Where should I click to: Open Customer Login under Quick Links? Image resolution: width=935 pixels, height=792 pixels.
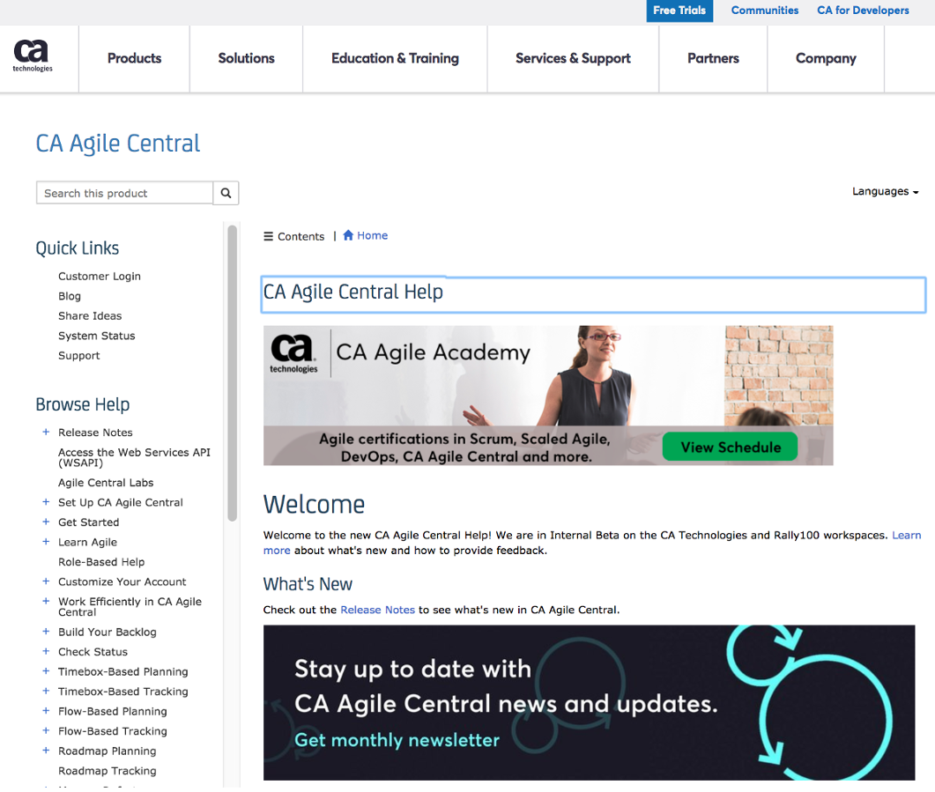point(99,276)
